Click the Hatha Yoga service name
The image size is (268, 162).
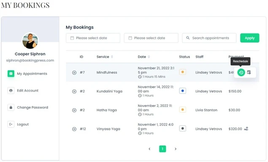click(107, 110)
